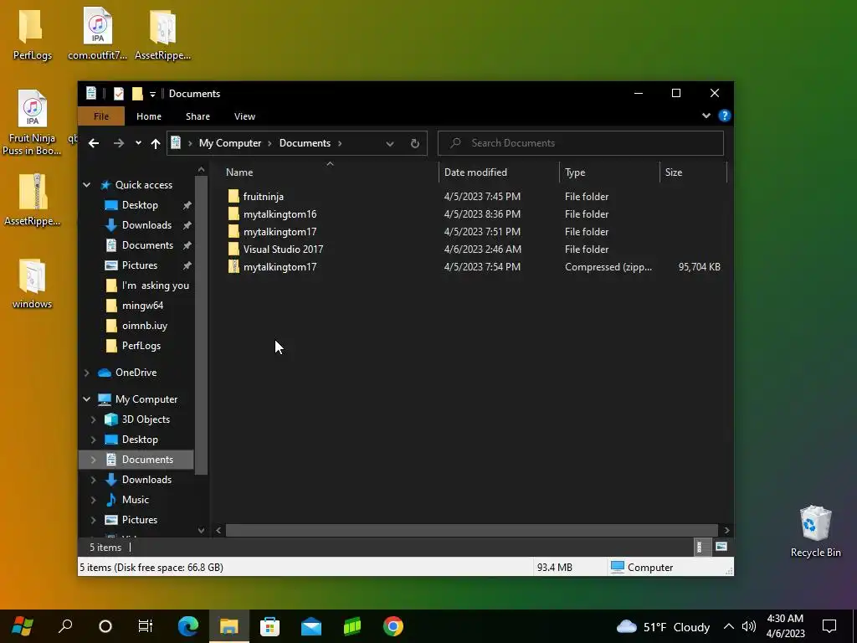Image resolution: width=857 pixels, height=643 pixels.
Task: Open "I'm asking you" quick access folder
Action: (155, 285)
